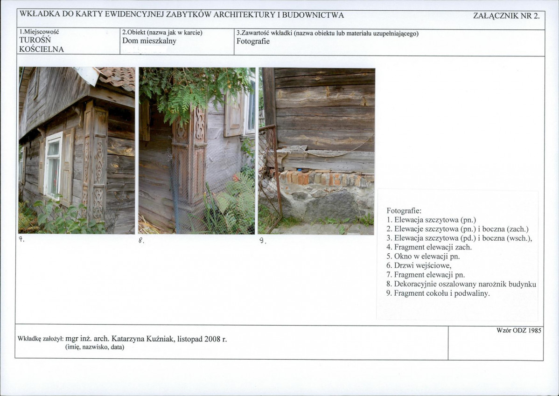This screenshot has width=559, height=396.
Task: Open photo 9 of plinth and sill beam
Action: [316, 151]
